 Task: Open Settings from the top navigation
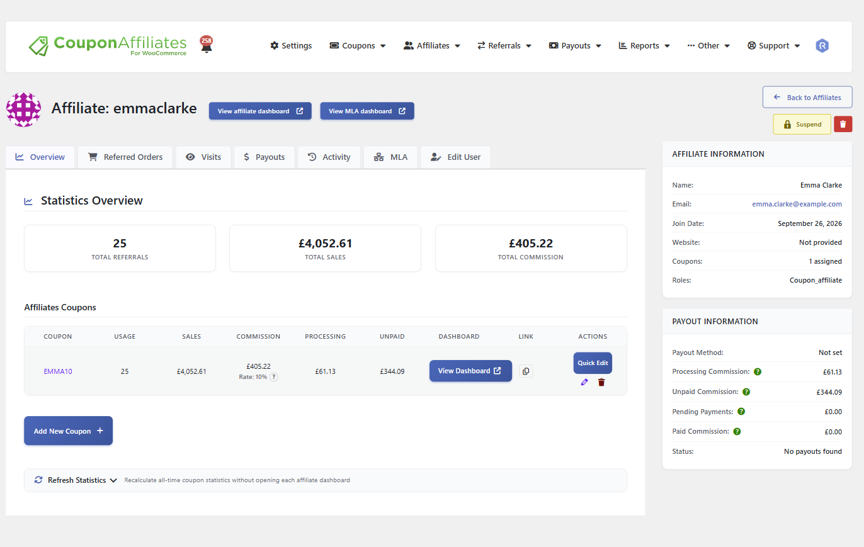click(291, 45)
